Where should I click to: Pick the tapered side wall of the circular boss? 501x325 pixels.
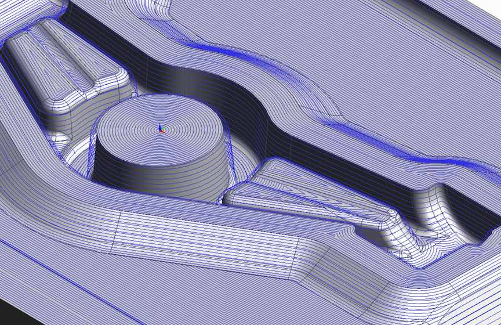(x=157, y=168)
